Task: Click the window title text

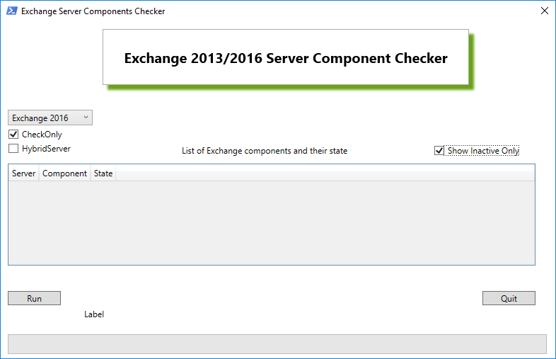Action: 93,11
